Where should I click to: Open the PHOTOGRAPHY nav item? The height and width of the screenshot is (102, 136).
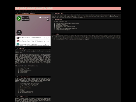pyautogui.click(x=31, y=8)
